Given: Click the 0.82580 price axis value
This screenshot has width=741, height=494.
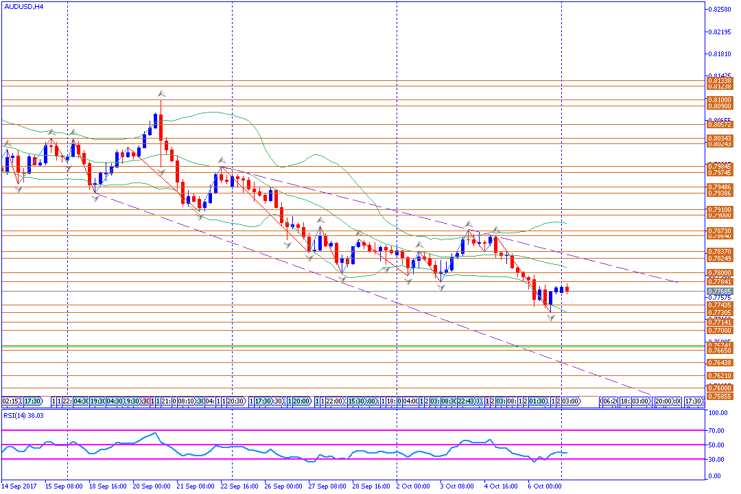Looking at the screenshot, I should 720,10.
